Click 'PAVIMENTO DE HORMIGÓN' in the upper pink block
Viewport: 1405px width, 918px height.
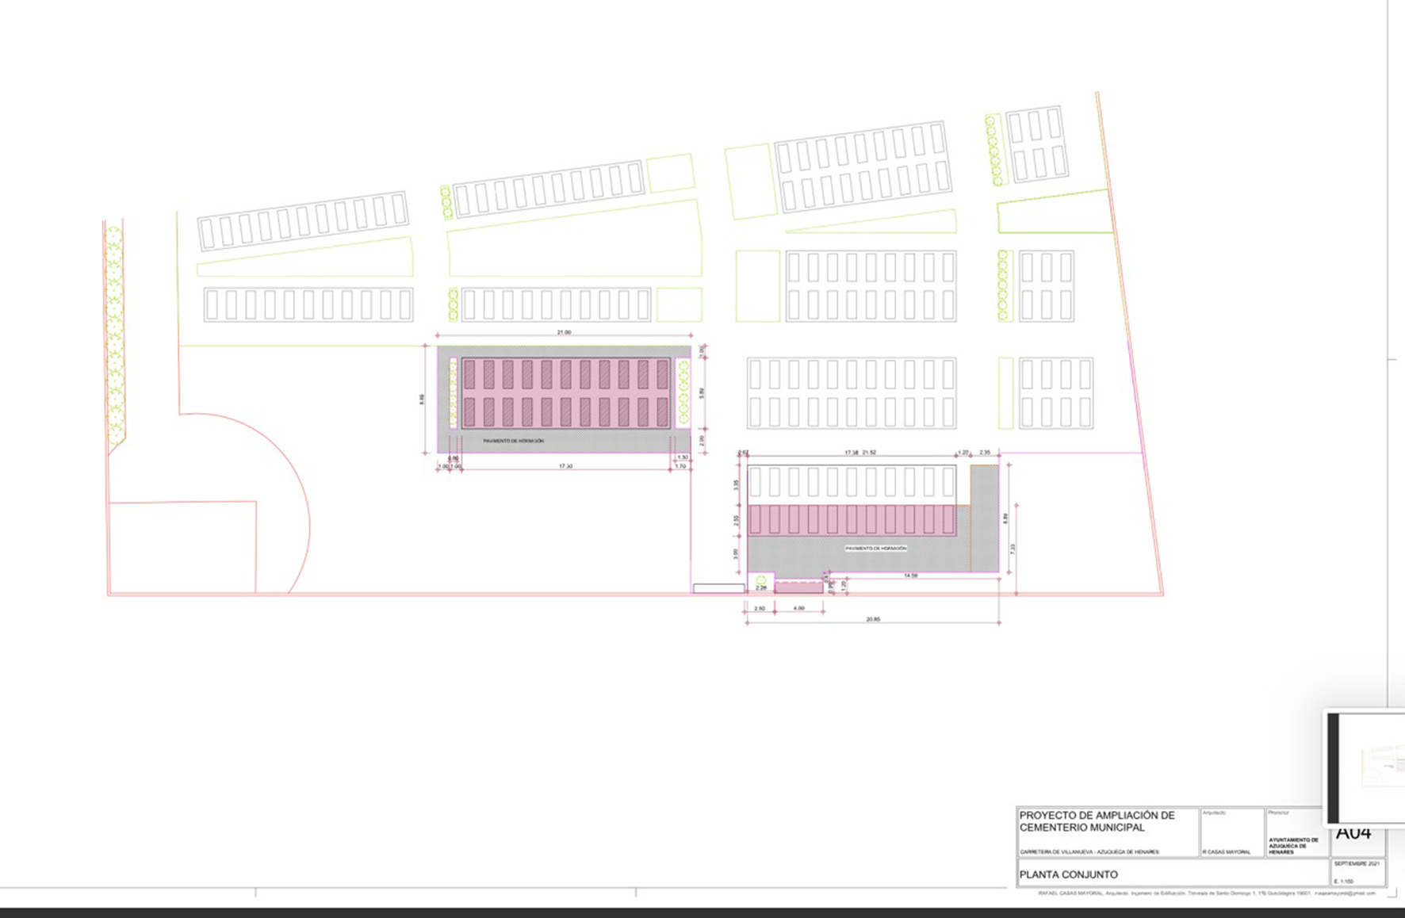pos(514,441)
